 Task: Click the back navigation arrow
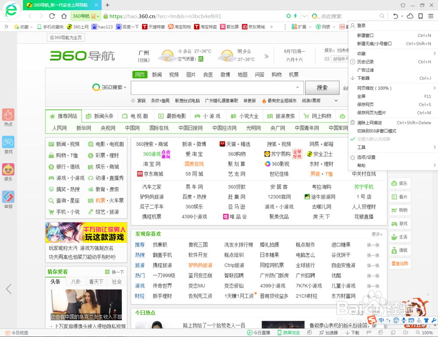click(x=31, y=16)
